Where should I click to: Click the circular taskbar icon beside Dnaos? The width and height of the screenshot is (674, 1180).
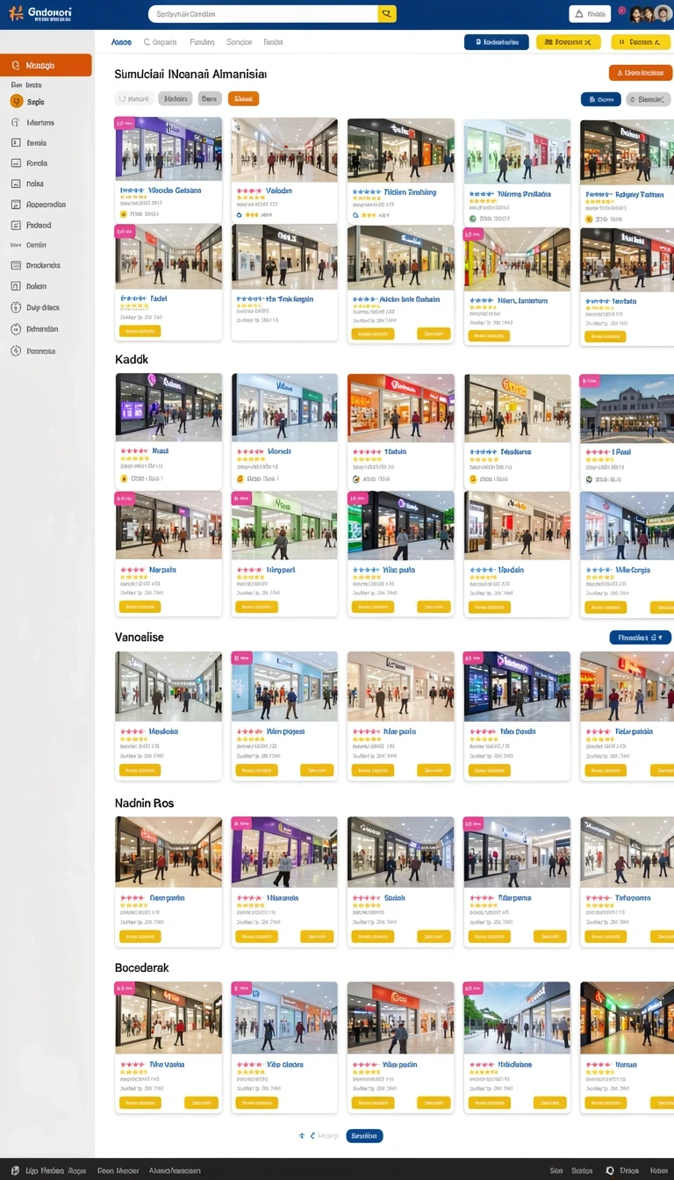[x=610, y=1171]
